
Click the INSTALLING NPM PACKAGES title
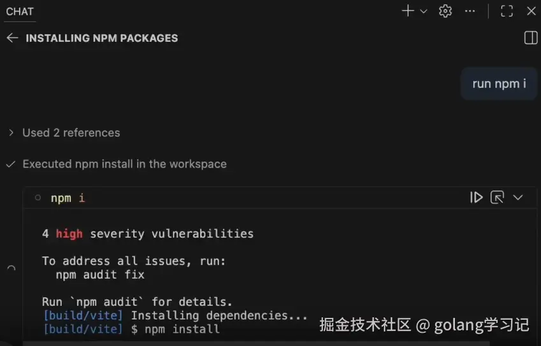point(102,38)
